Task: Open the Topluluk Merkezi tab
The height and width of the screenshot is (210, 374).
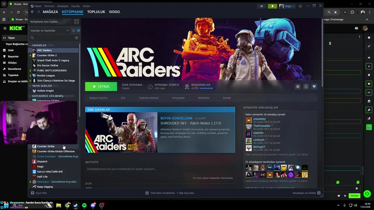Action: point(149,98)
